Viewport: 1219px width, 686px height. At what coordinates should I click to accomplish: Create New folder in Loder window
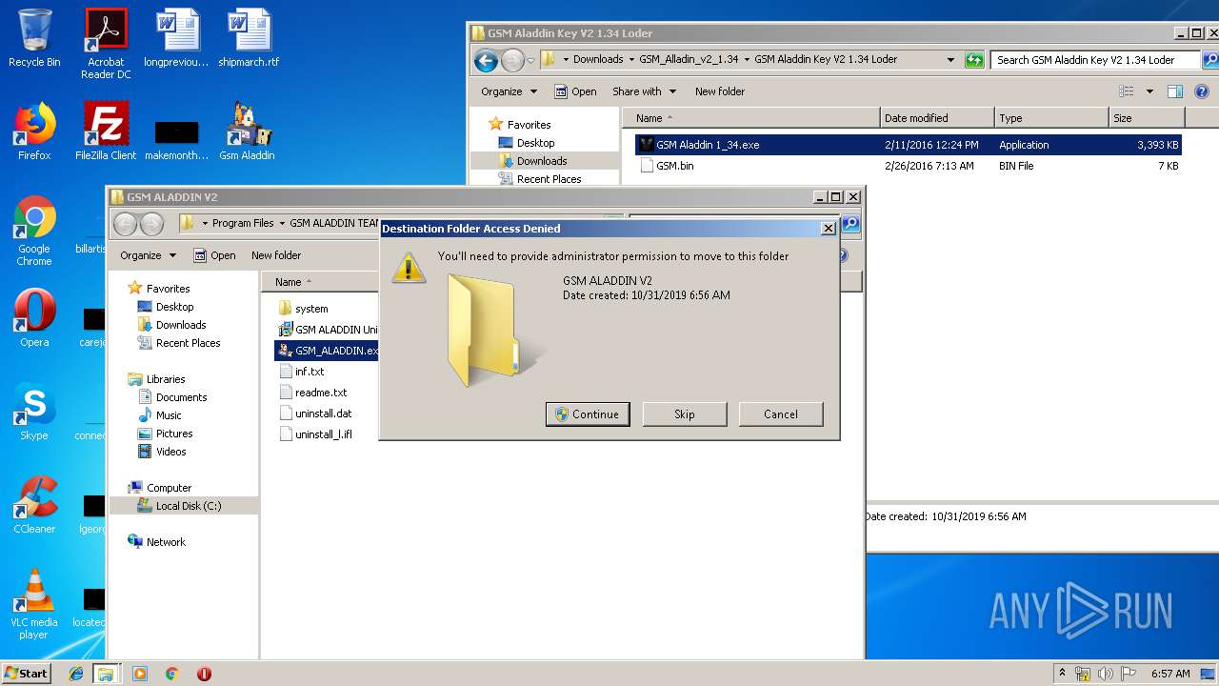tap(720, 91)
